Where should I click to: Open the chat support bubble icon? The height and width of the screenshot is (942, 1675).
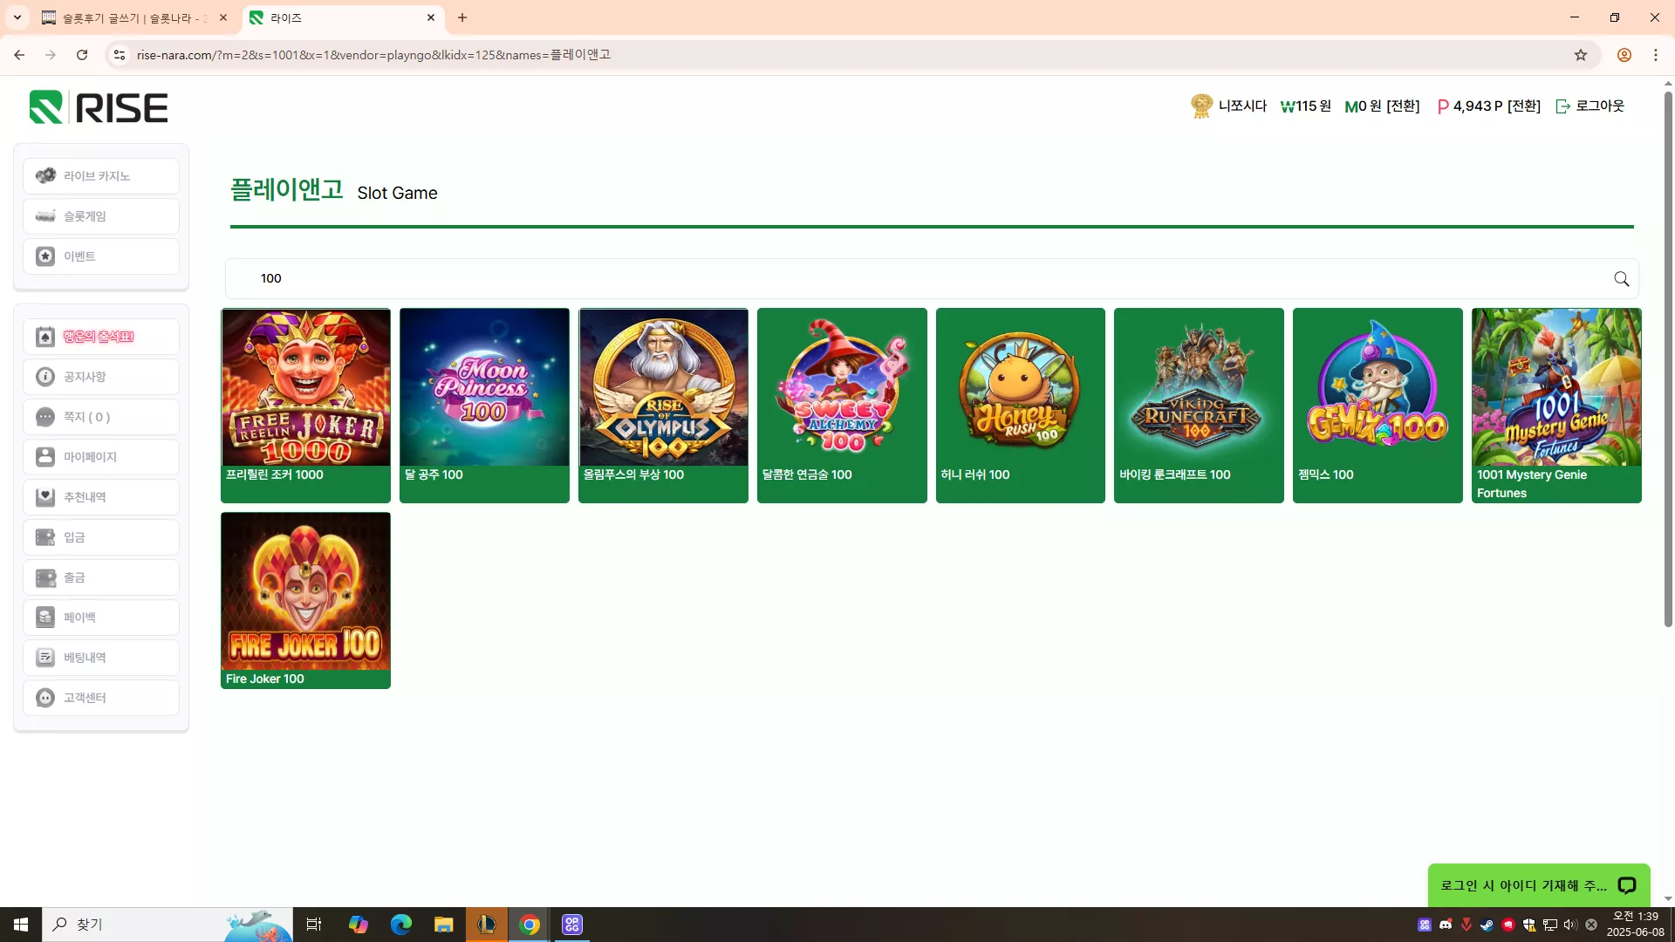click(x=1626, y=885)
